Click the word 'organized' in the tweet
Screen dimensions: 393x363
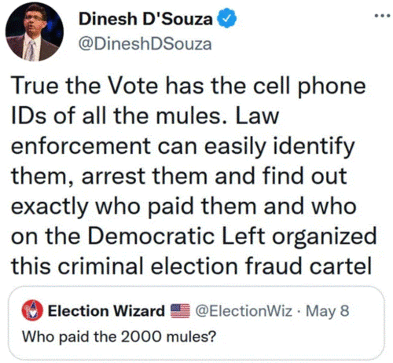[325, 238]
